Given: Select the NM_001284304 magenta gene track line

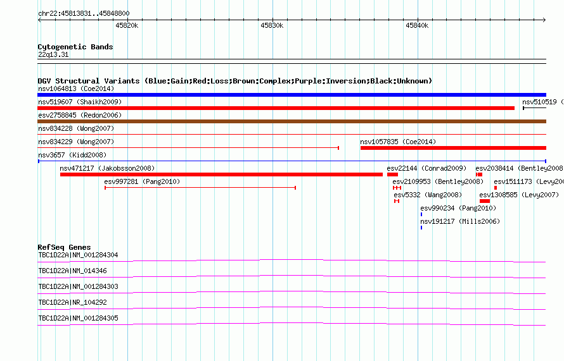Looking at the screenshot, I should [292, 260].
